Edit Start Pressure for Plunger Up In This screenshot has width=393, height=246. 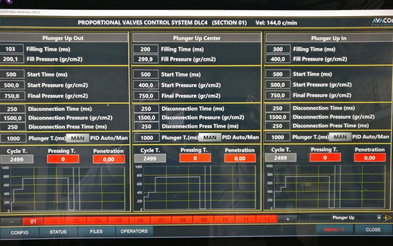(x=278, y=85)
